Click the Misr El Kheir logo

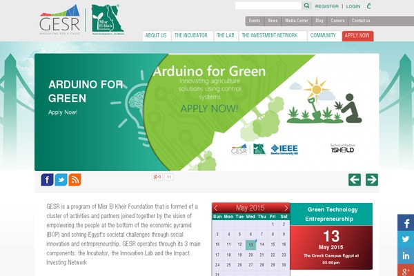coord(106,20)
